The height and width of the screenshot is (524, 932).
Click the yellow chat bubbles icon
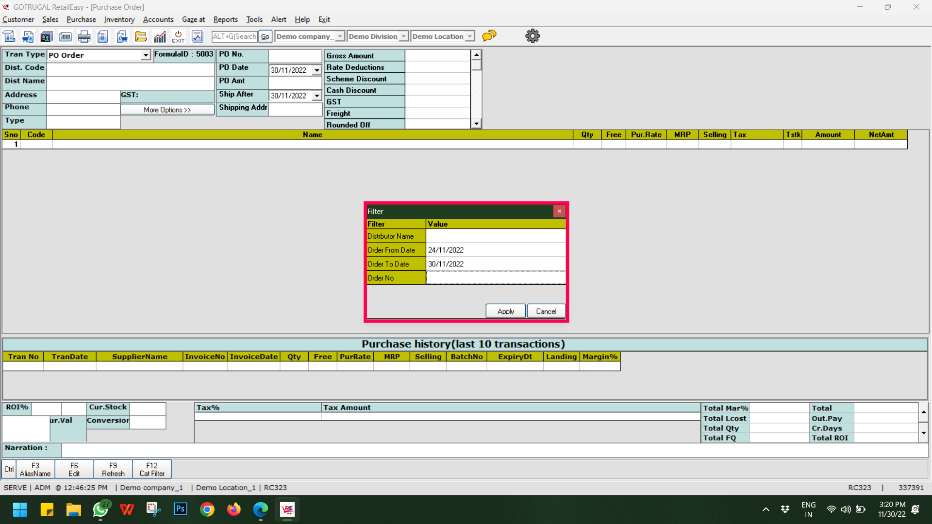489,36
